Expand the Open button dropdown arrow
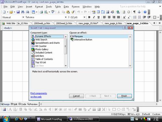The width and height of the screenshot is (162, 122). [x=14, y=12]
